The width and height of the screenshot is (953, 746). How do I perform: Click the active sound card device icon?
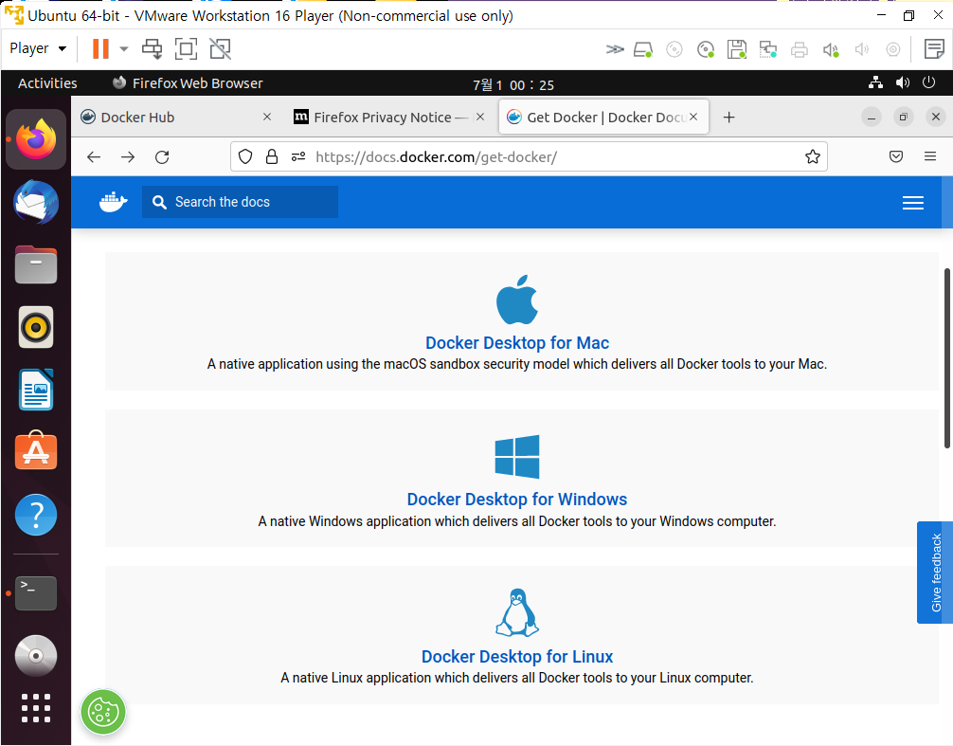(x=831, y=49)
